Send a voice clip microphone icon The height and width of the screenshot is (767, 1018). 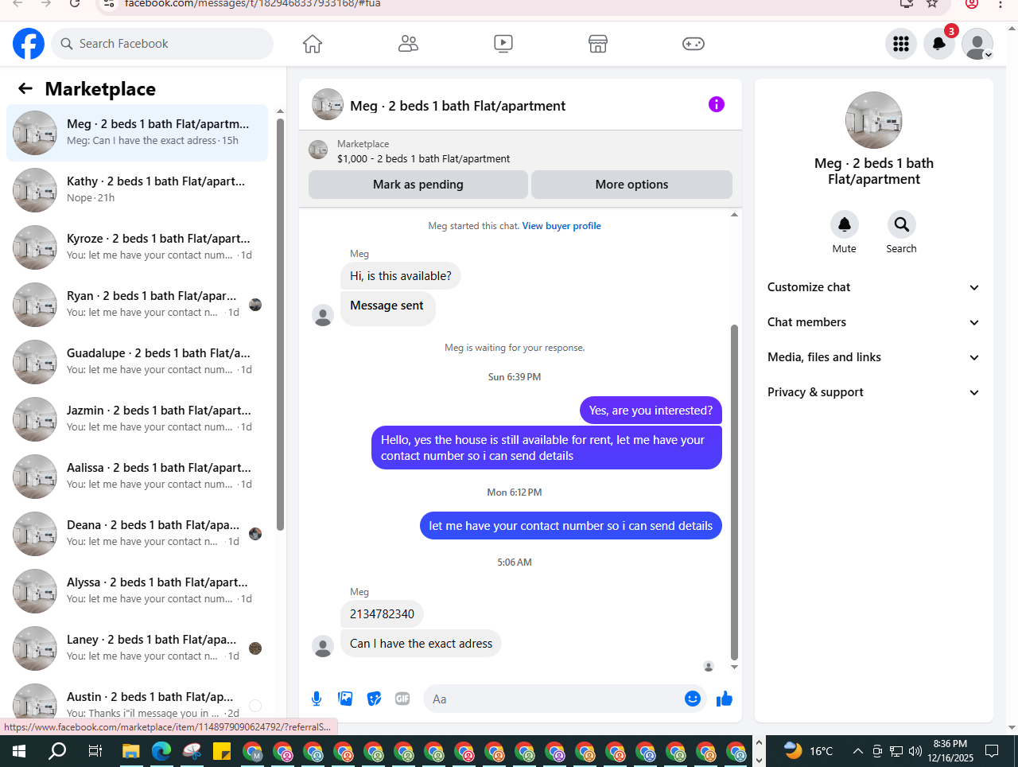[317, 699]
